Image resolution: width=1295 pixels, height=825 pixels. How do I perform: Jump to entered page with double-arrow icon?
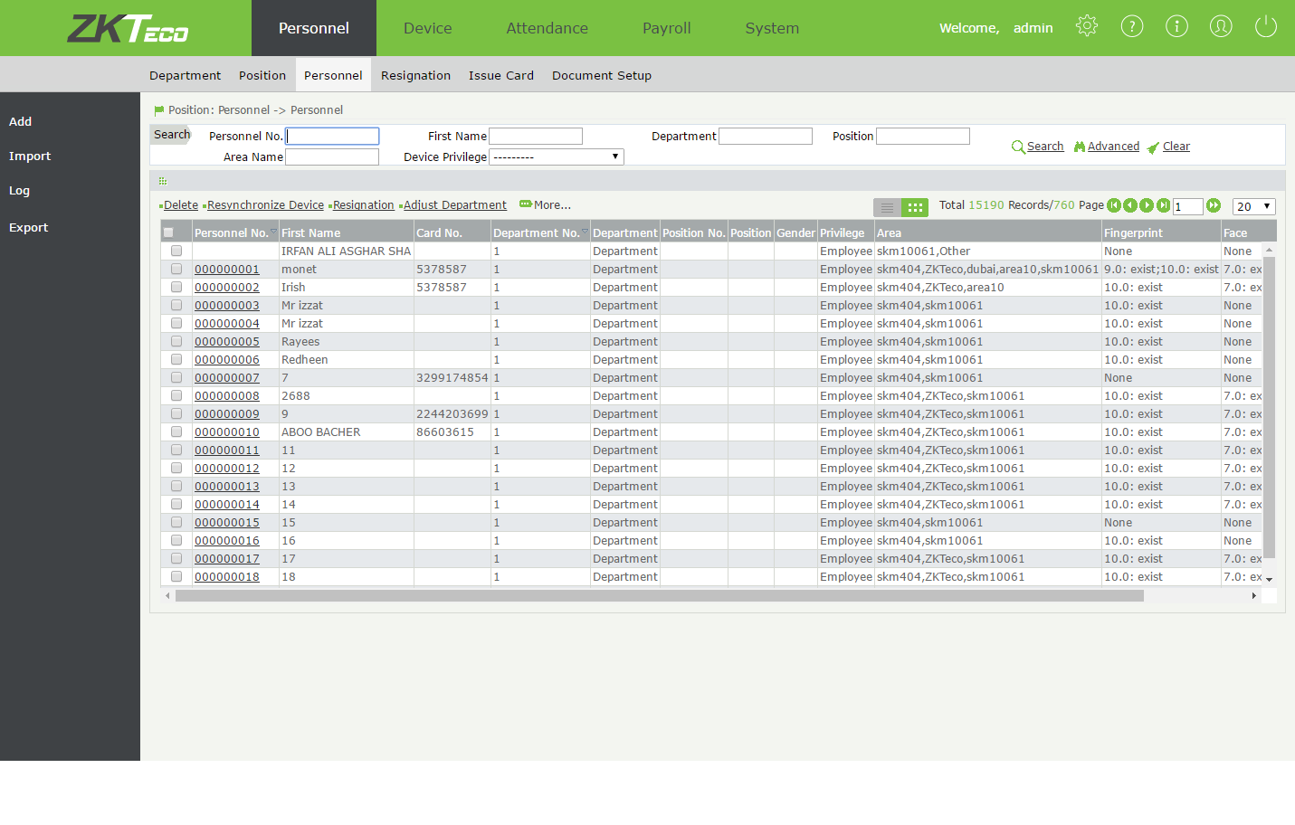(1214, 205)
